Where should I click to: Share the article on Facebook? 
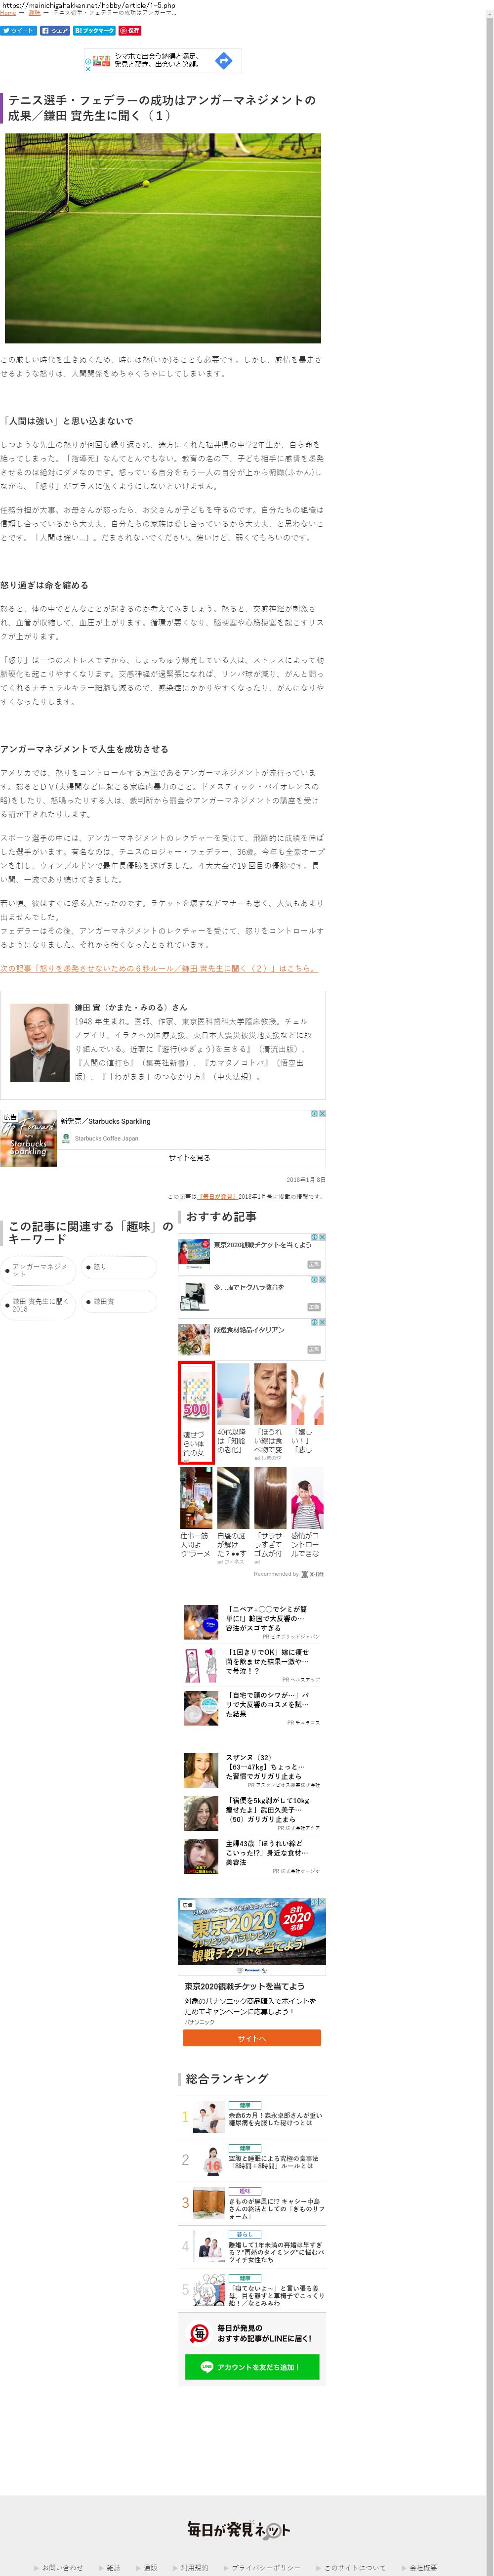coord(55,30)
